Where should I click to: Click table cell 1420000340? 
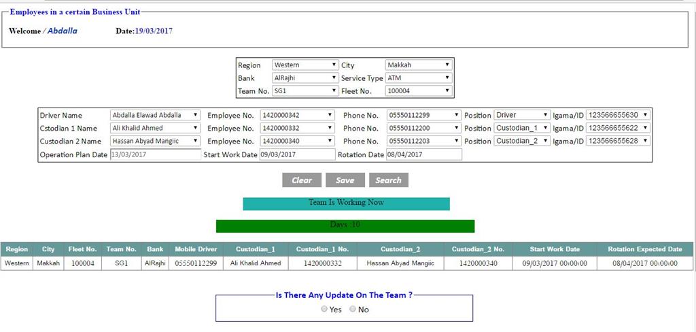pyautogui.click(x=478, y=263)
